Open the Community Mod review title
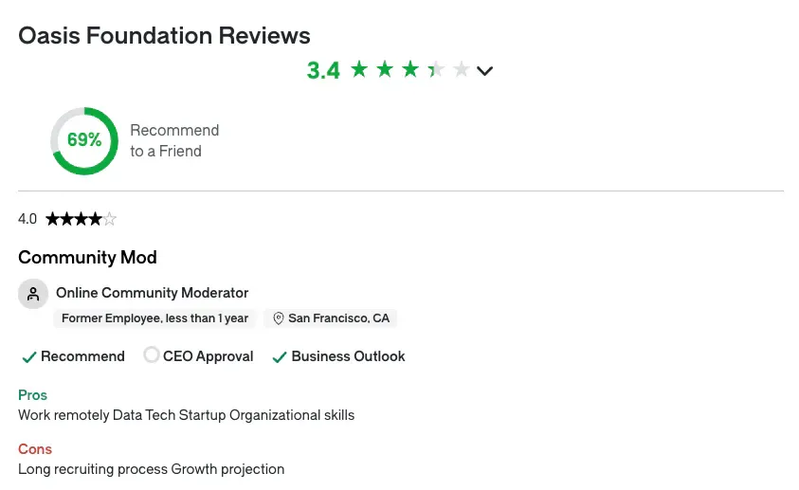The image size is (799, 490). pyautogui.click(x=87, y=258)
